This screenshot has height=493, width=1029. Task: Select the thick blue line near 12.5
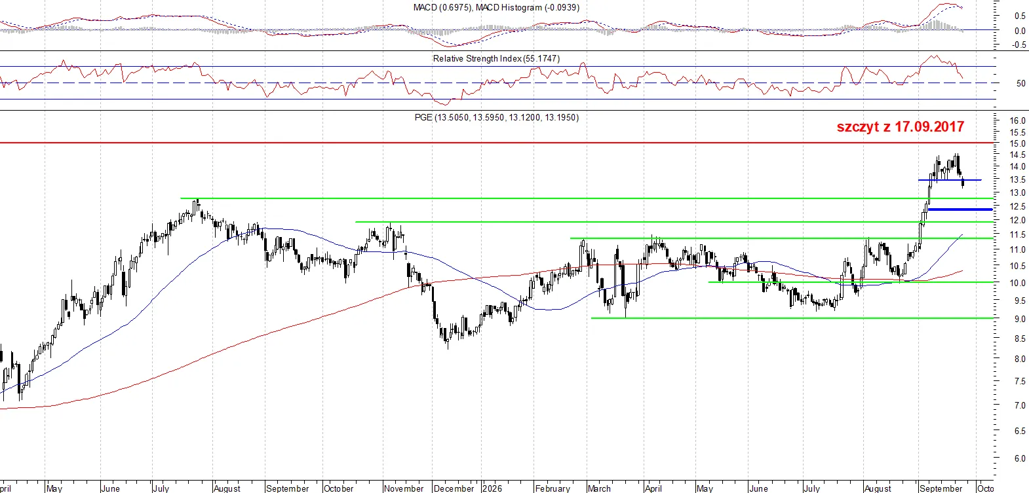coord(960,210)
